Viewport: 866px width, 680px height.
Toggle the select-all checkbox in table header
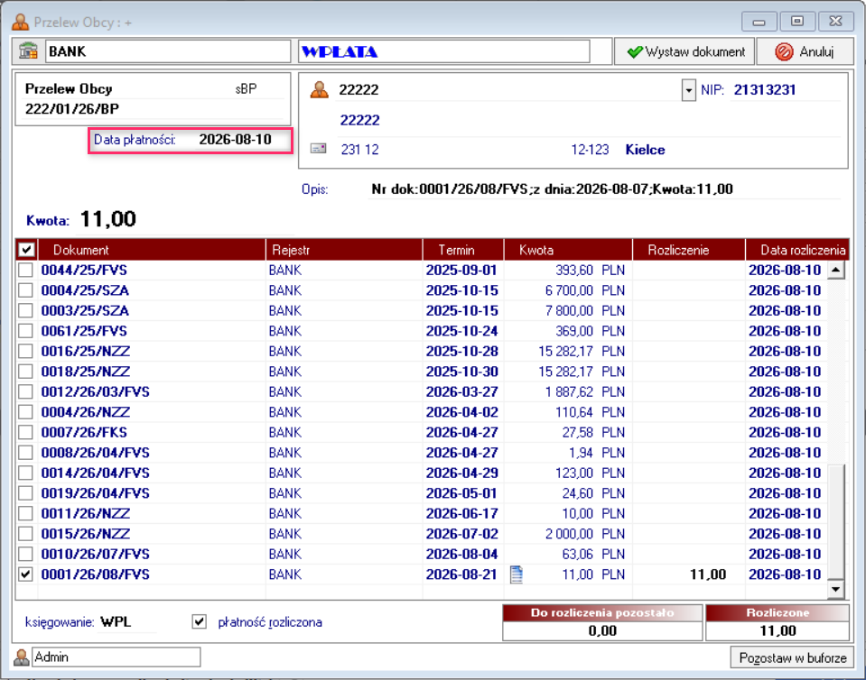coord(26,250)
